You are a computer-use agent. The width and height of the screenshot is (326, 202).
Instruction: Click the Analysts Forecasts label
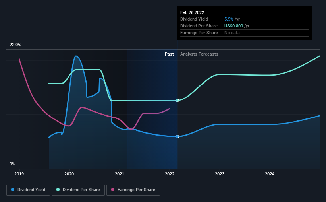pos(199,54)
